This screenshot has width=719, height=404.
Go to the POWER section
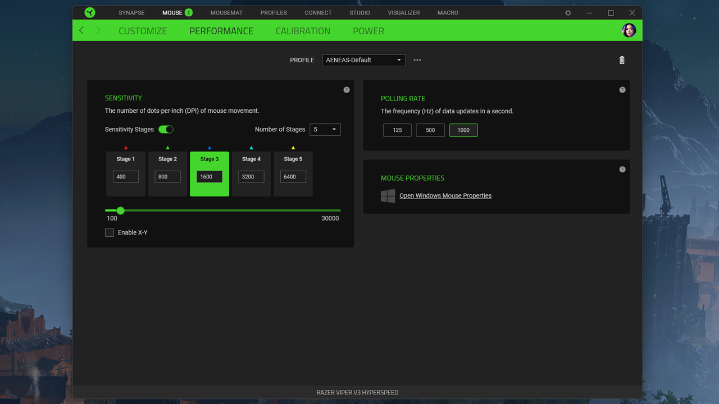pos(368,31)
